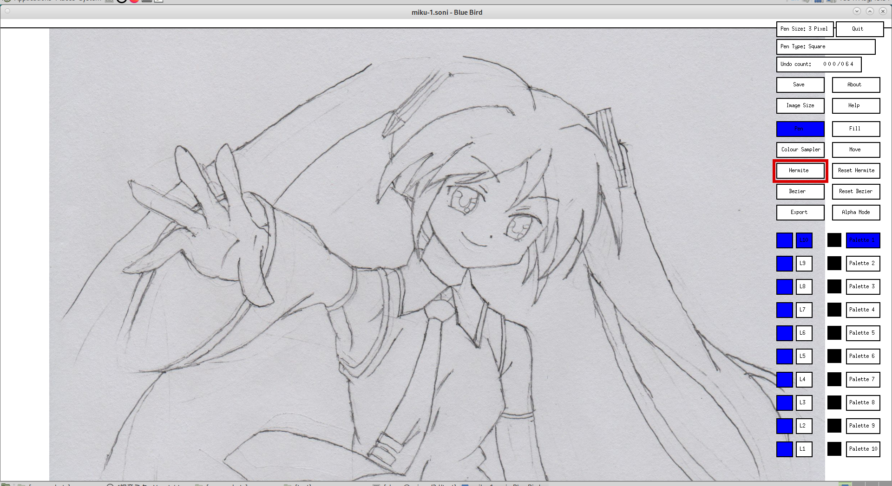Toggle the blue square beside L6
The height and width of the screenshot is (486, 892).
[x=785, y=333]
